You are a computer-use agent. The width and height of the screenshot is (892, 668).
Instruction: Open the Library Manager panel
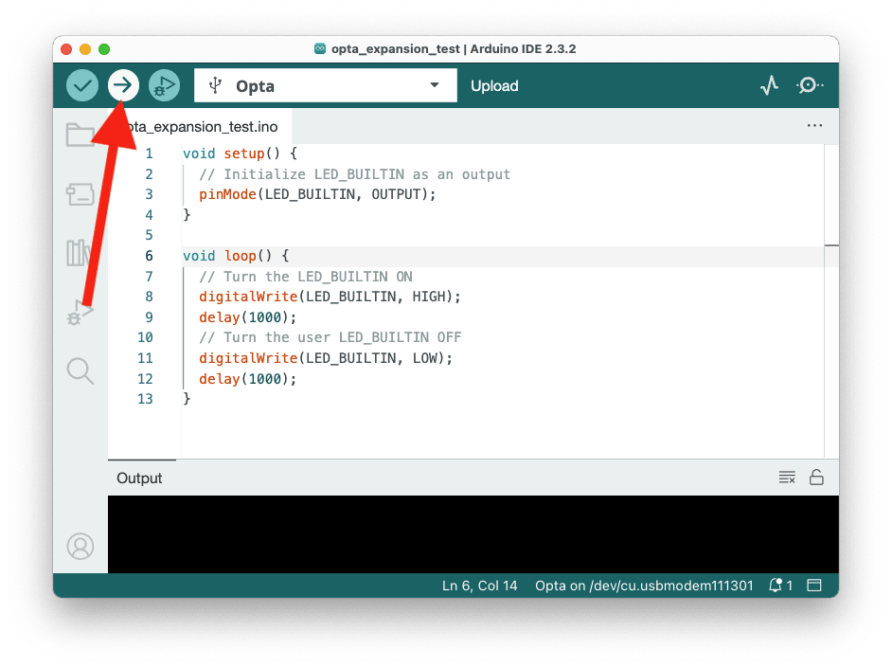pos(80,253)
